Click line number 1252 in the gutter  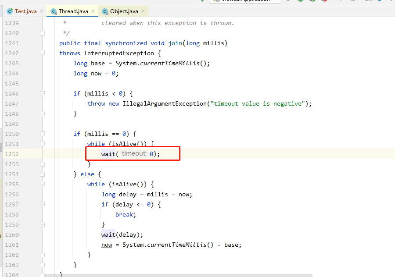(12, 154)
